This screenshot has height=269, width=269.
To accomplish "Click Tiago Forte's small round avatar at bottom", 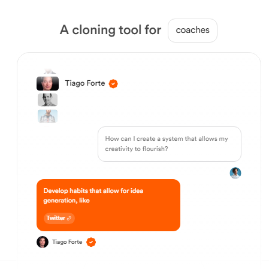I will pos(43,242).
